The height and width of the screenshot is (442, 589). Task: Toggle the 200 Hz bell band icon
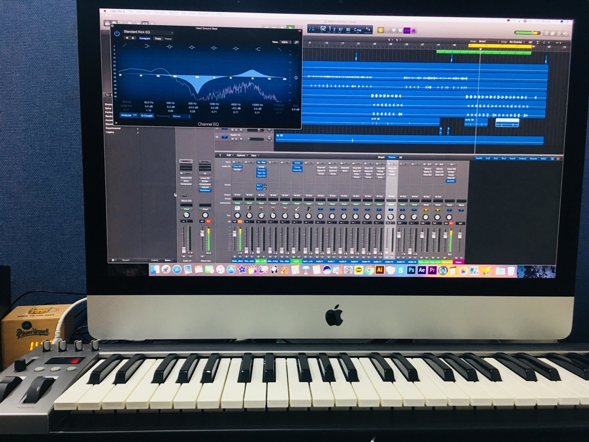tap(169, 47)
